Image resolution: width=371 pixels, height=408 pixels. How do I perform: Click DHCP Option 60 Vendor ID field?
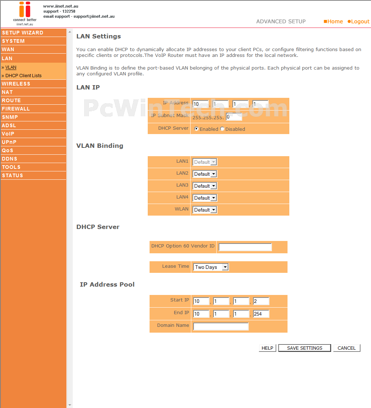coord(245,247)
